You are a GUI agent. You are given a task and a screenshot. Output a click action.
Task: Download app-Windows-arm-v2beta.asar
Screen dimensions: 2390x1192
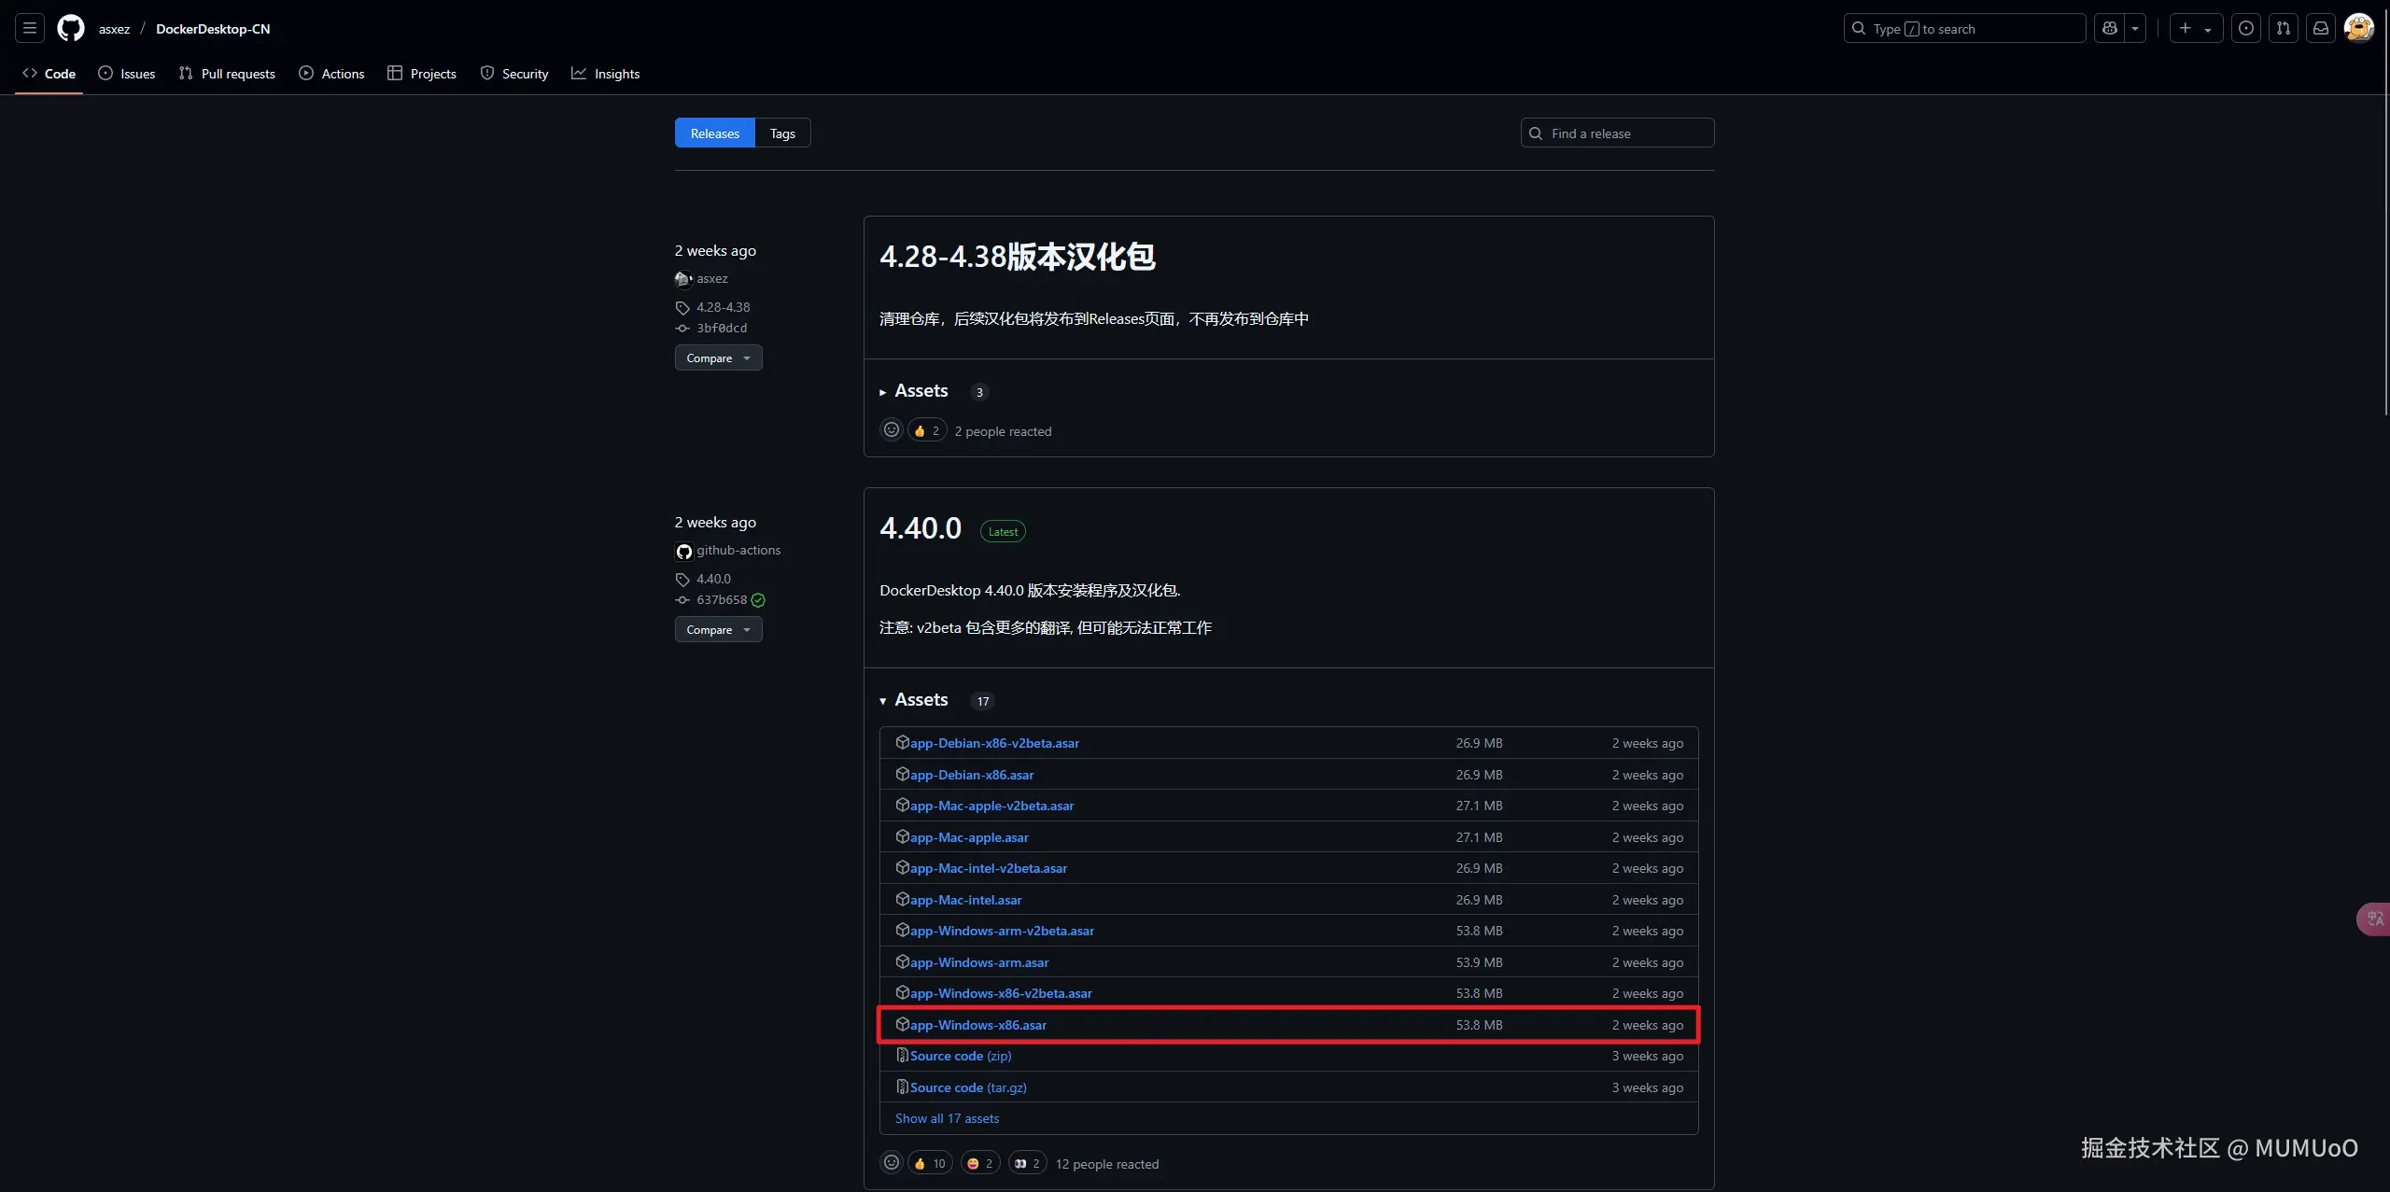[x=1002, y=931]
